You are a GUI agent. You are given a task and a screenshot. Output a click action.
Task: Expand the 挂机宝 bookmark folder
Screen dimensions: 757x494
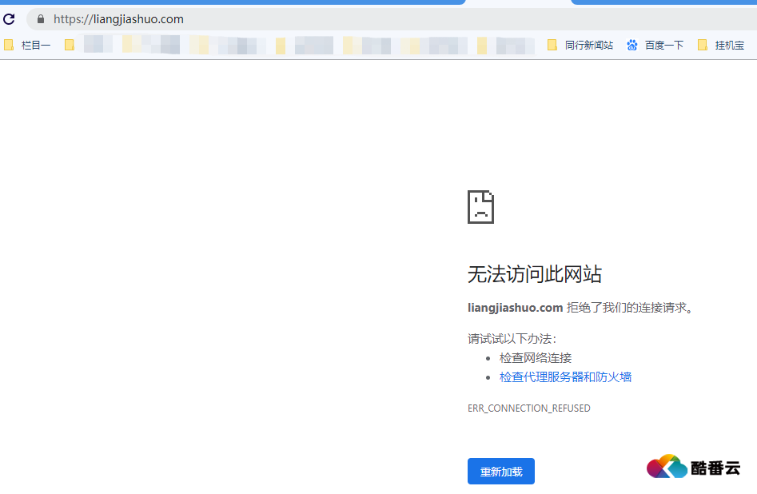[x=721, y=46]
